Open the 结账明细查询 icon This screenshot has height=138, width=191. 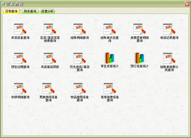coord(80,29)
